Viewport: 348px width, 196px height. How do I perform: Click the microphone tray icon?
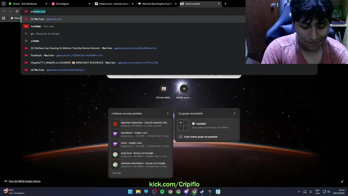(x=310, y=192)
